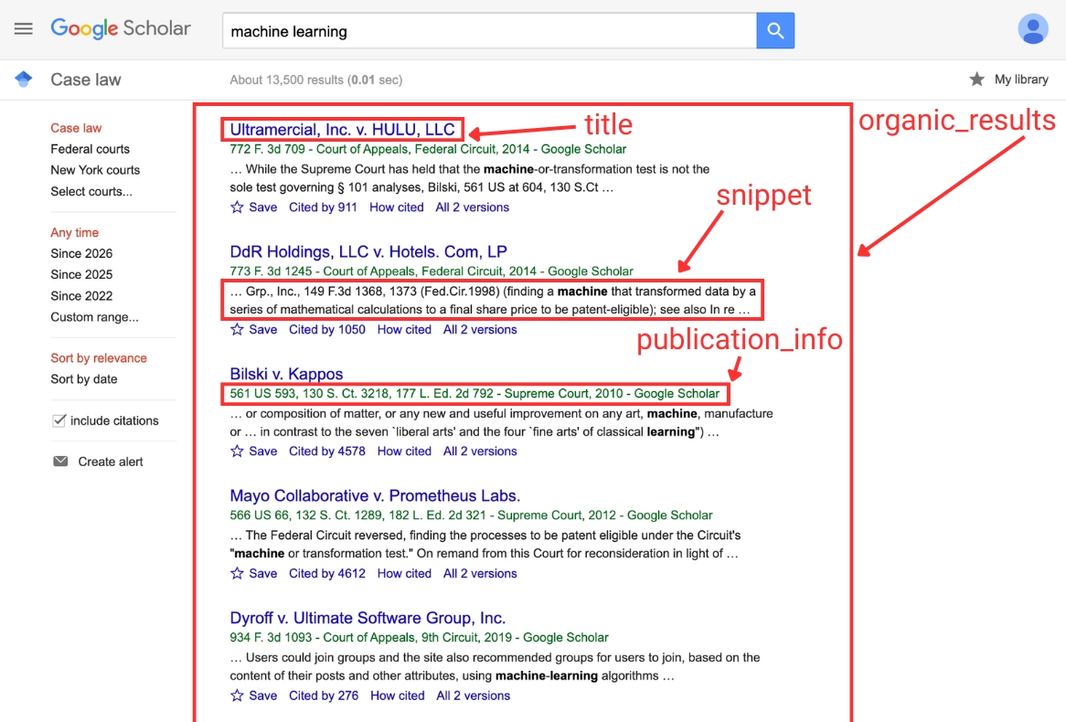Click the Save star for DdR Holdings result

237,330
